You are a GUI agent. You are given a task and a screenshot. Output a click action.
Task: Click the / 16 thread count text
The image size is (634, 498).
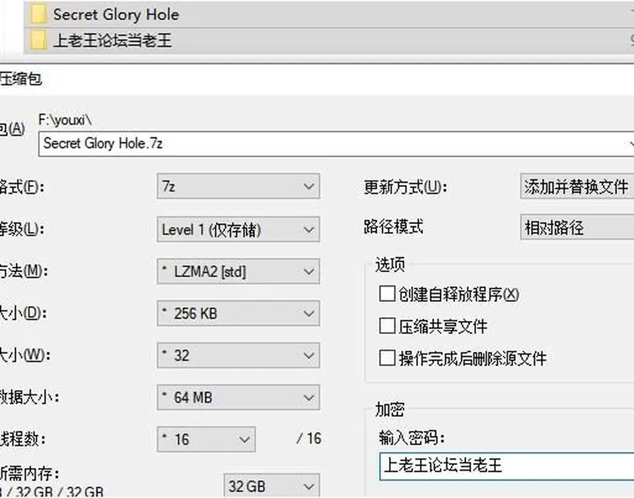click(309, 438)
